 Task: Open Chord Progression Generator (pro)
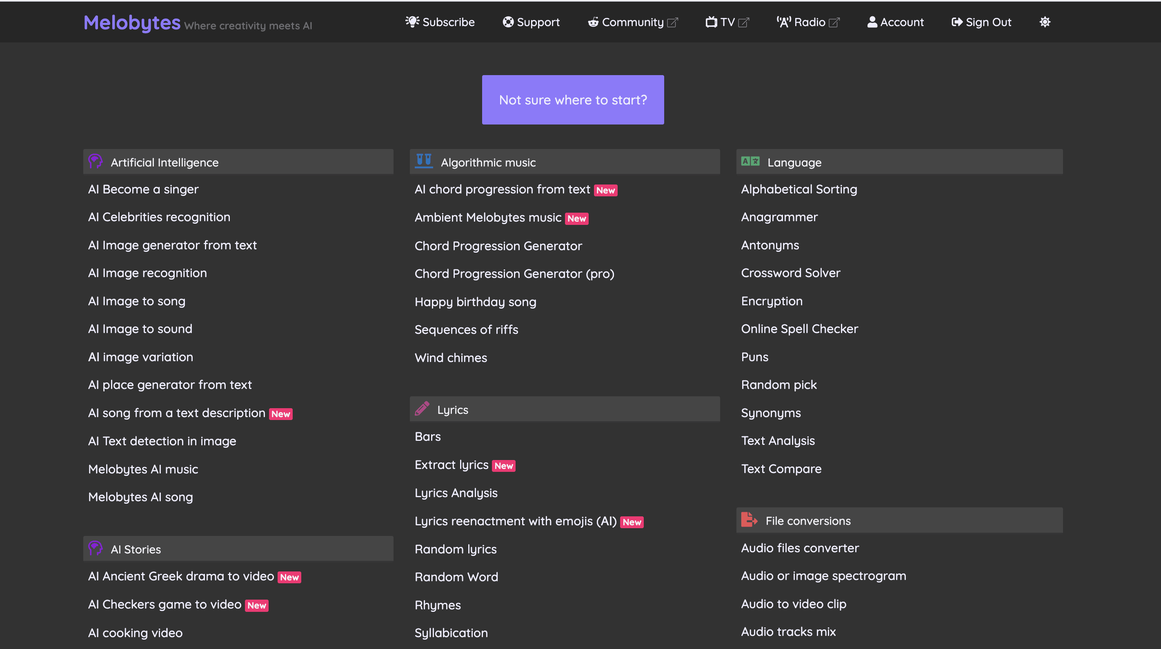point(514,274)
